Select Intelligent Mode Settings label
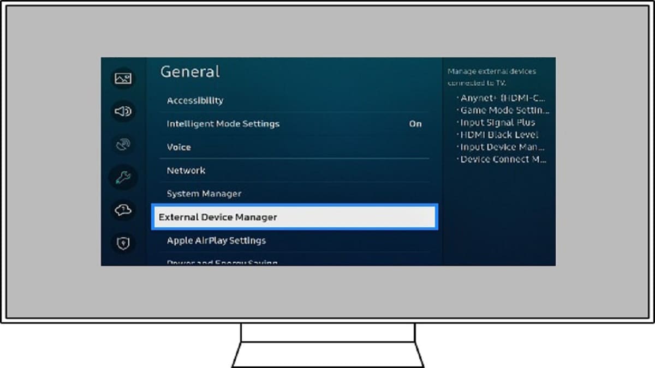Image resolution: width=655 pixels, height=368 pixels. [223, 124]
